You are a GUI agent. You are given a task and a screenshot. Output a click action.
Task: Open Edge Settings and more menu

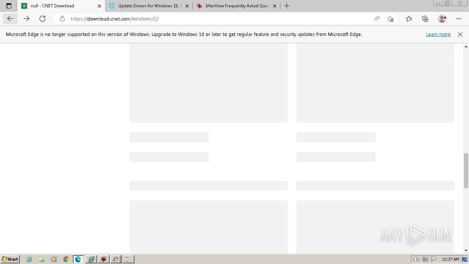(x=459, y=19)
